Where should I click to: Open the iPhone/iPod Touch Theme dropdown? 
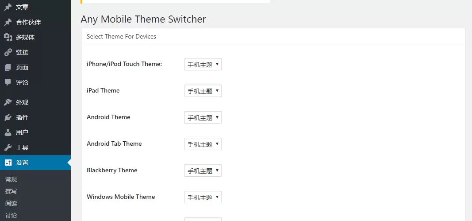point(203,65)
